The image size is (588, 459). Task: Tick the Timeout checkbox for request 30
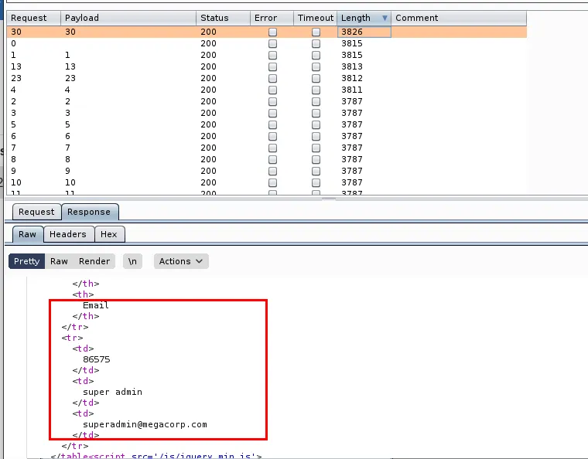tap(316, 32)
